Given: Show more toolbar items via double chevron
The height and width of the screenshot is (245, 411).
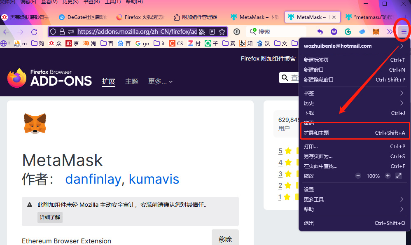Looking at the screenshot, I should (390, 32).
